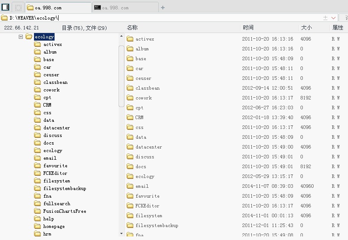Click docs folder icon in file list
This screenshot has height=240, width=348.
(130, 166)
